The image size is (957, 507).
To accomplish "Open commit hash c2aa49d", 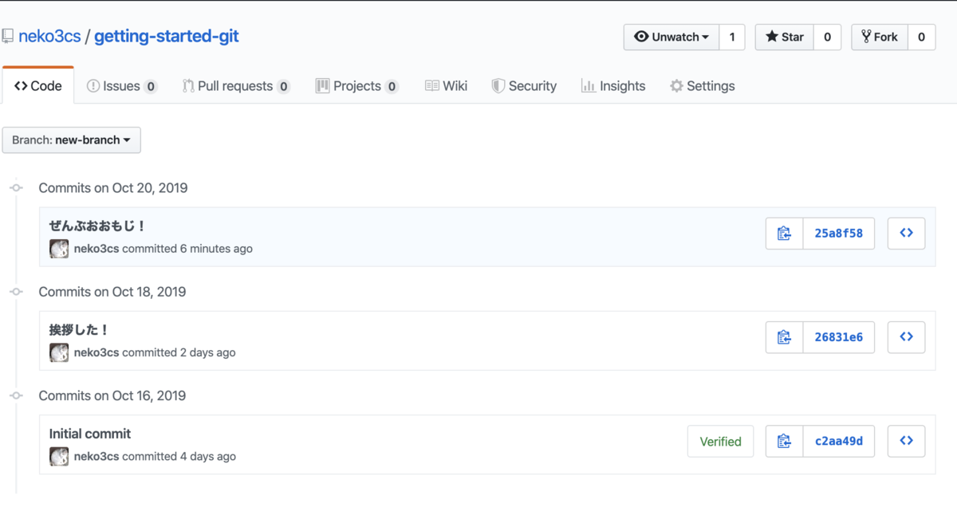I will pos(838,441).
